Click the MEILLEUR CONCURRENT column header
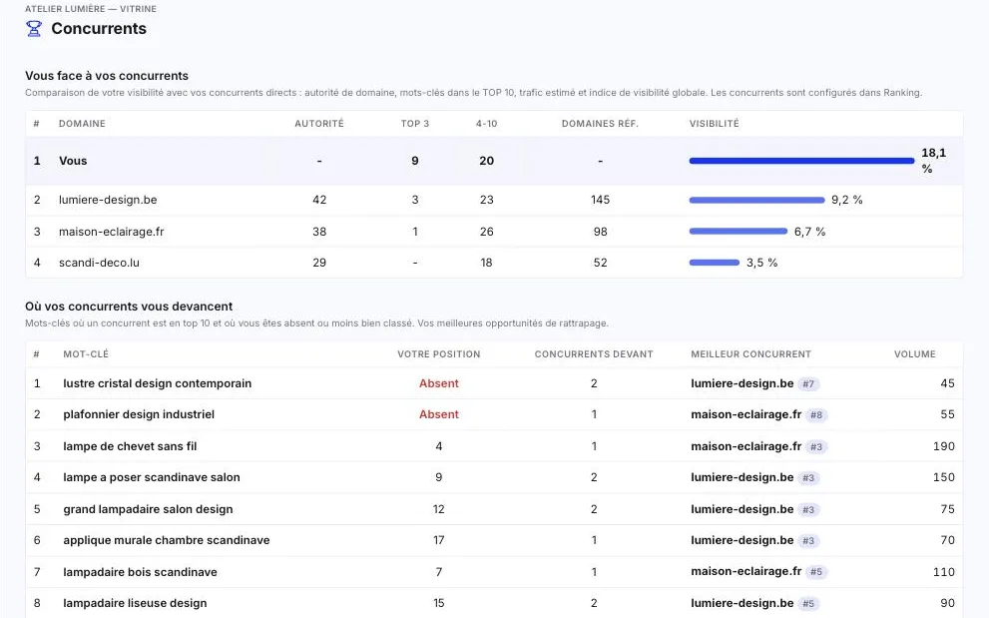The image size is (989, 618). 750,354
